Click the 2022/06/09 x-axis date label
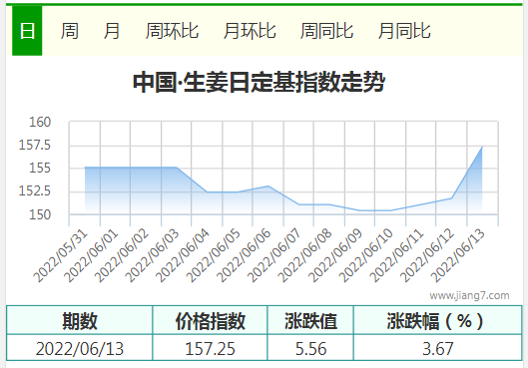528x368 pixels. coord(335,256)
